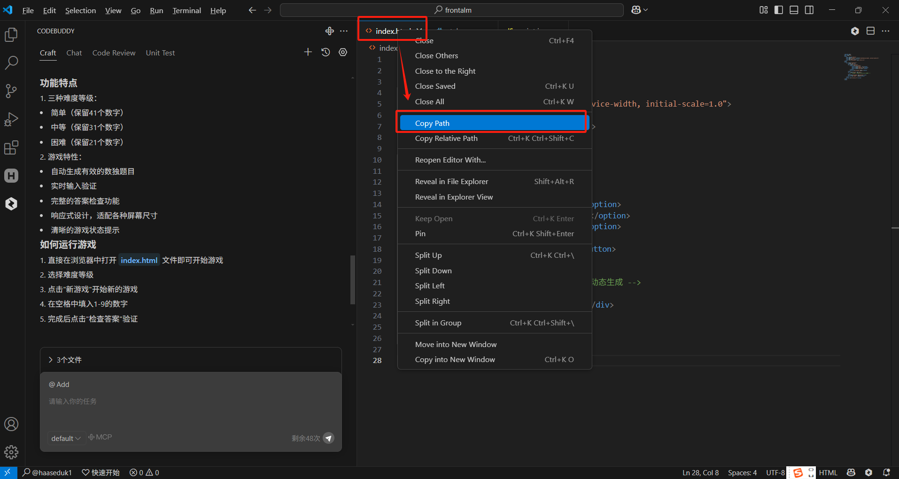Choose Reveal in File Explorer

click(x=494, y=181)
